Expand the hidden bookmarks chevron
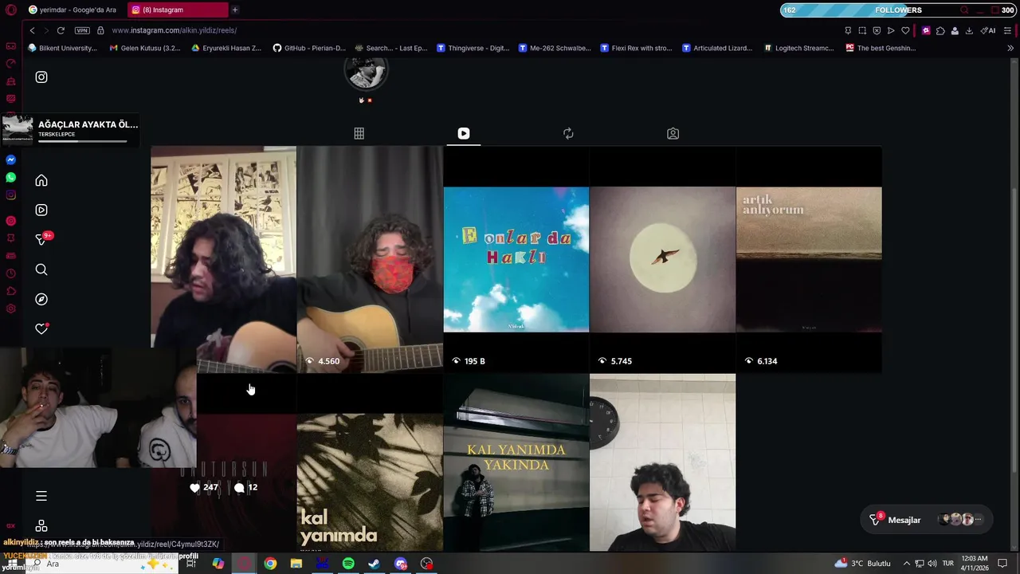 pos(1010,48)
